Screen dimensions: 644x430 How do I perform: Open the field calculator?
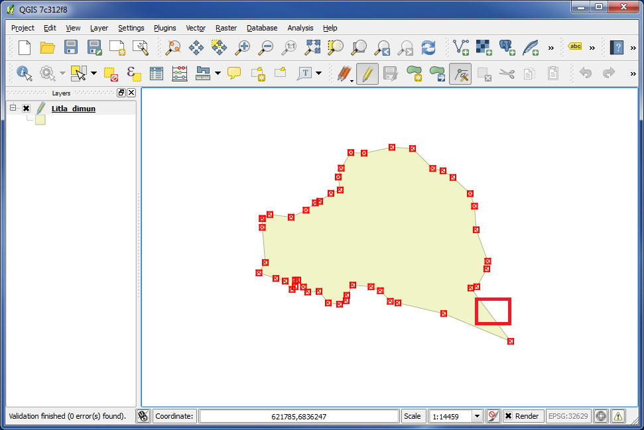coord(180,74)
